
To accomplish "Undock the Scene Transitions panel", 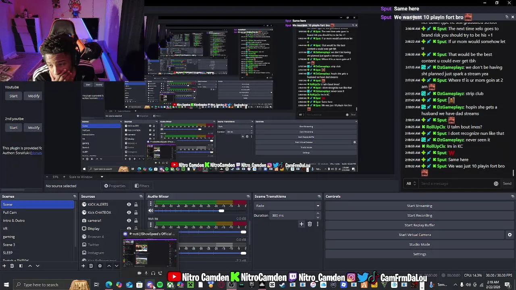I will pos(319,197).
